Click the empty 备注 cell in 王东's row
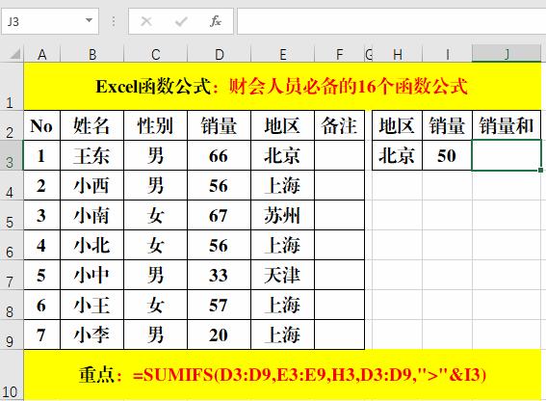 [x=340, y=155]
